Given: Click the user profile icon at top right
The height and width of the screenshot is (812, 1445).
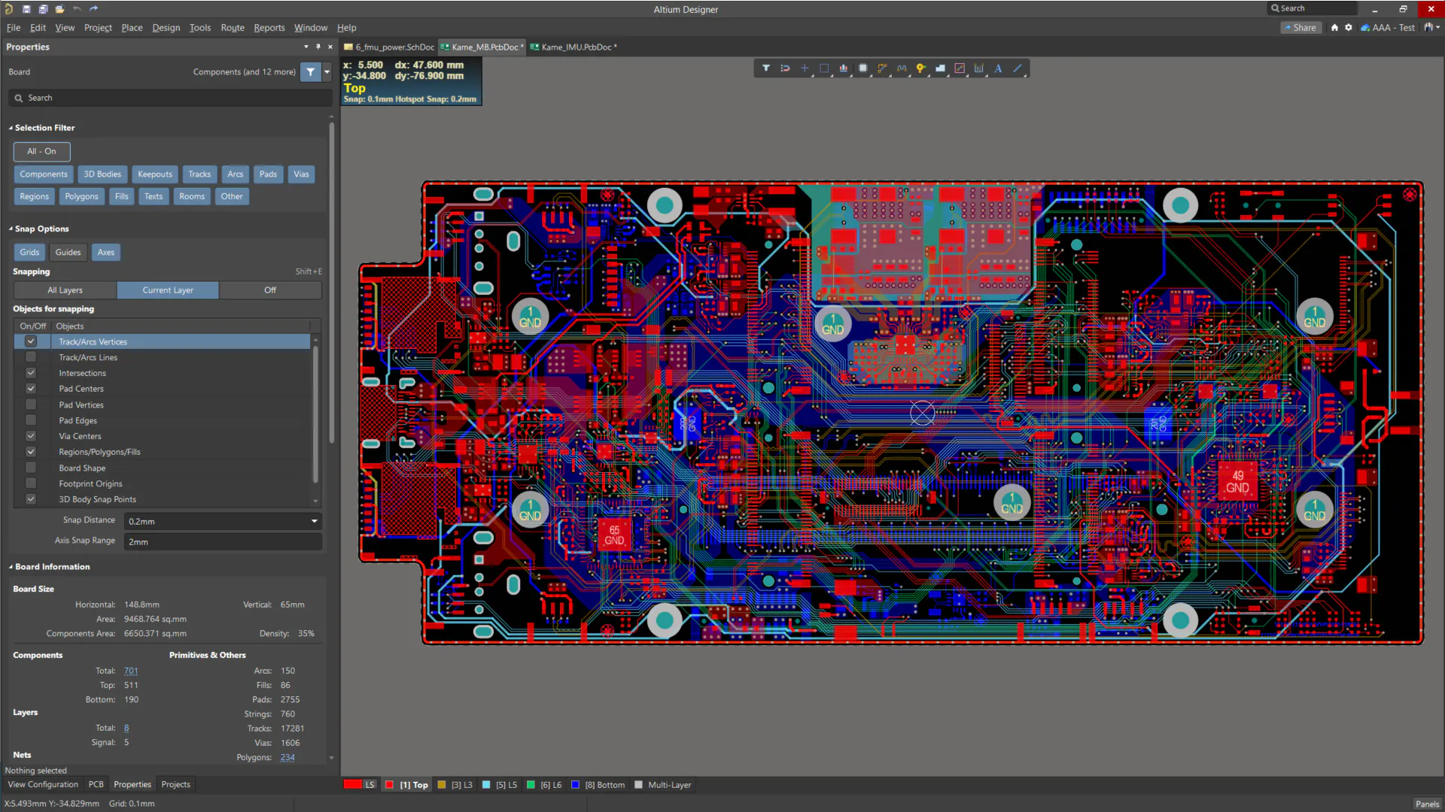Looking at the screenshot, I should click(1428, 28).
